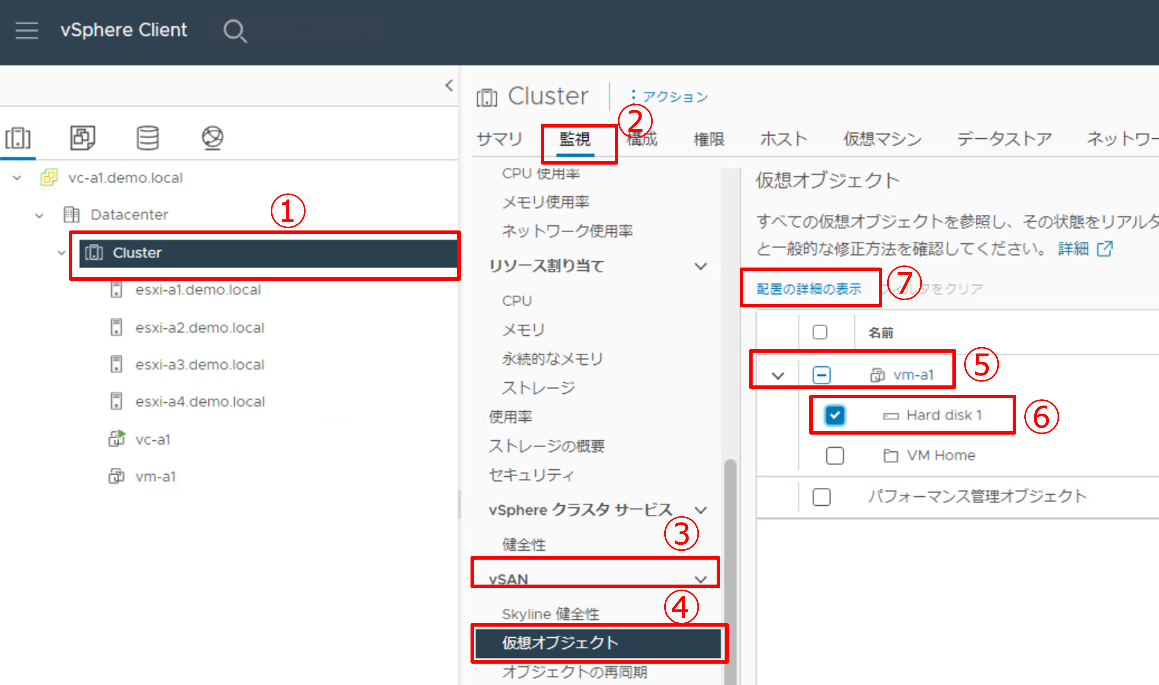Viewport: 1159px width, 685px height.
Task: Collapse the リソース割り当て section
Action: 701,266
